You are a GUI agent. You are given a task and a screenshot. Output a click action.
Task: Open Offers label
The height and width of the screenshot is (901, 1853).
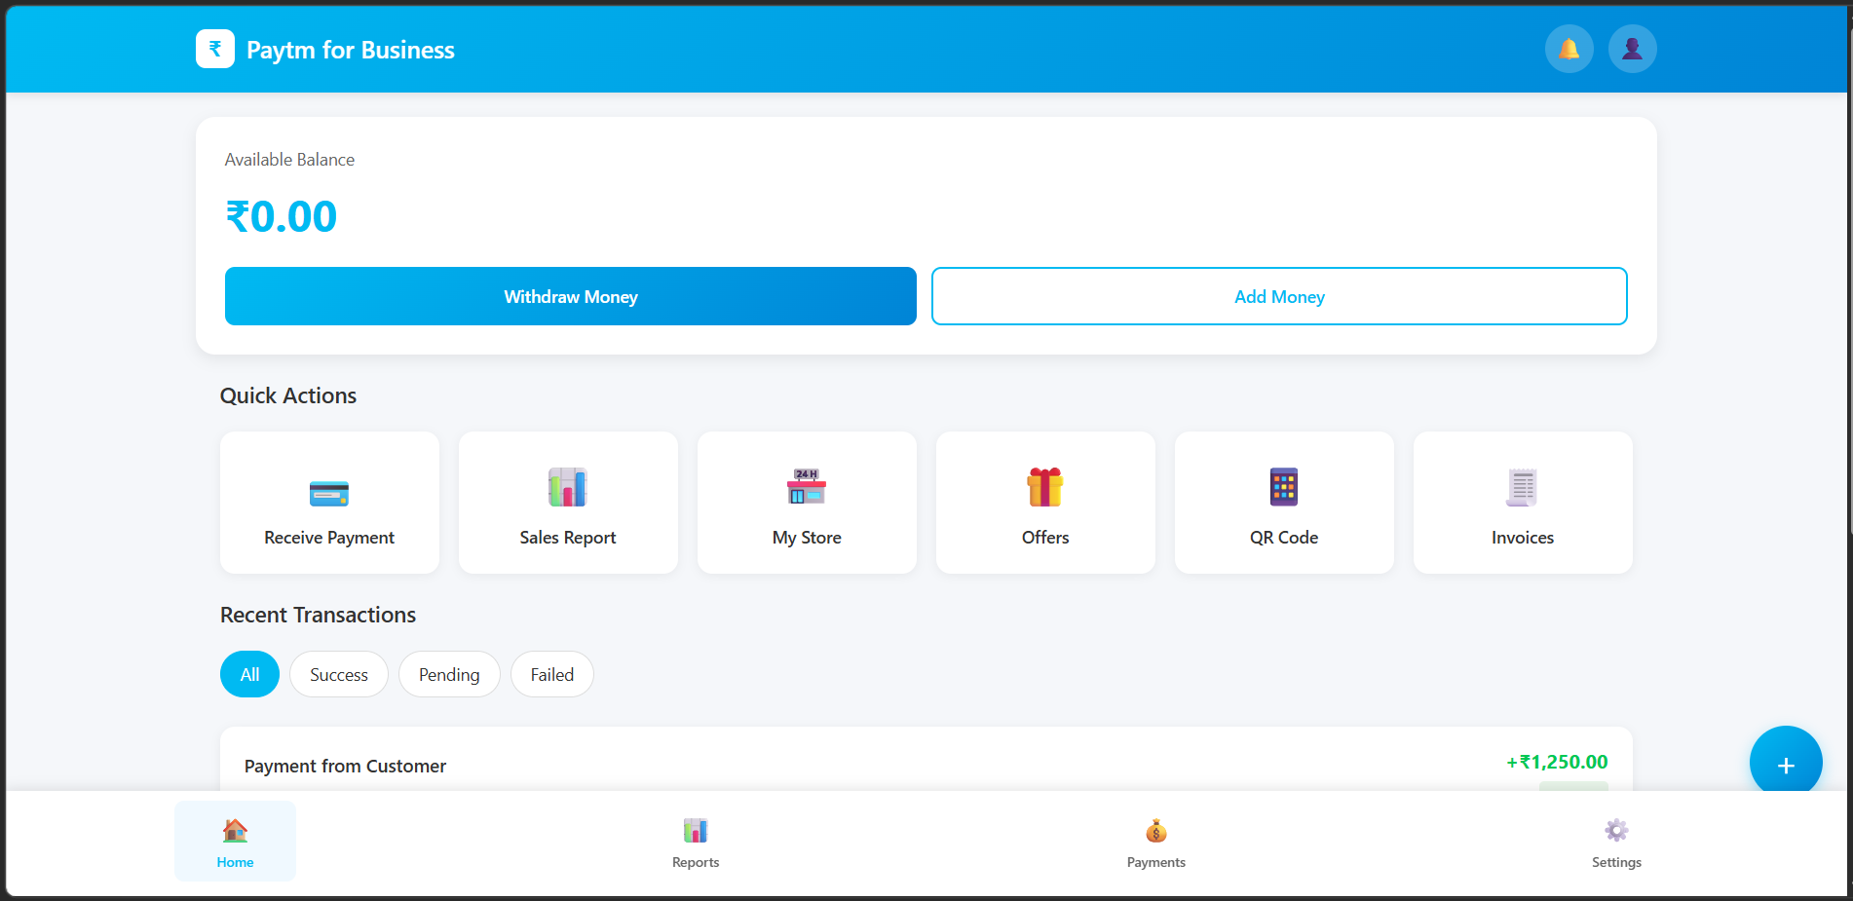point(1045,538)
